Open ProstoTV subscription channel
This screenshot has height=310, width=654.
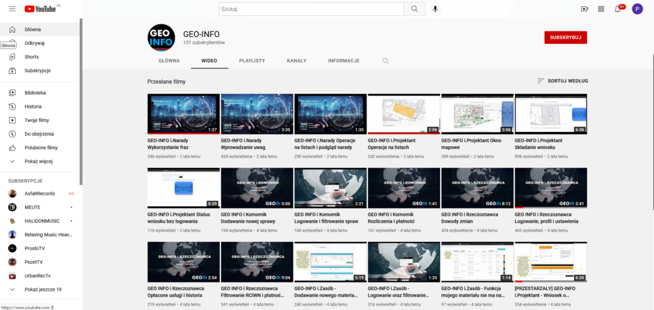coord(40,249)
